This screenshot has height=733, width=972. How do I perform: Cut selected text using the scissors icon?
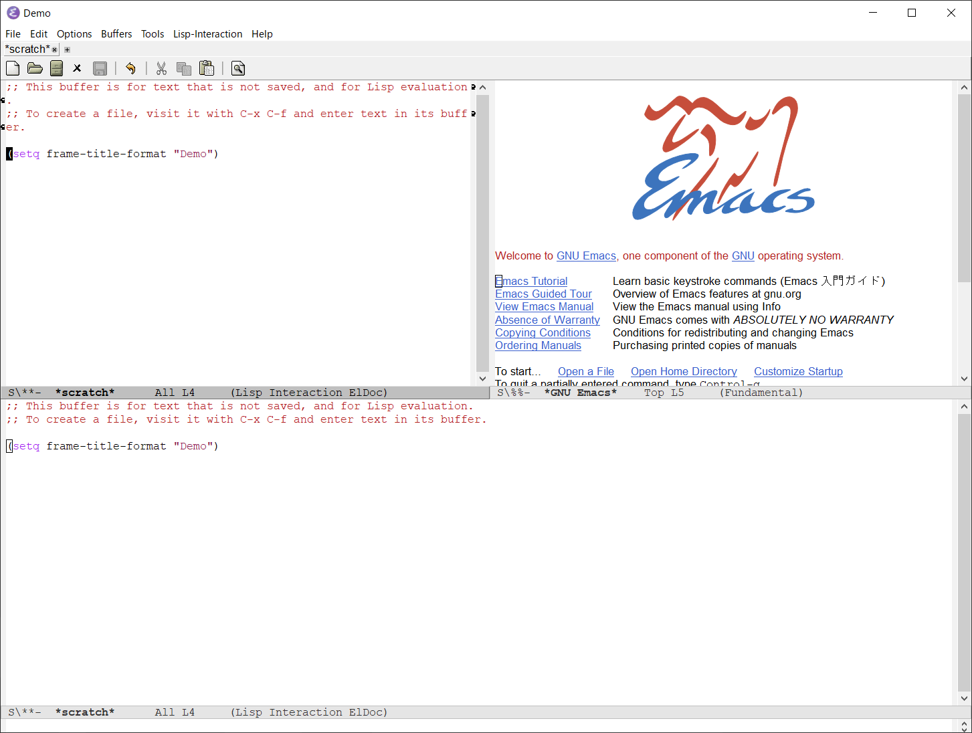click(161, 68)
